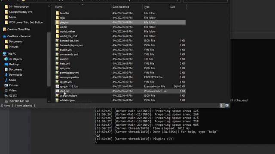Click the OS (C:) drive icon

pyautogui.click(x=6, y=96)
